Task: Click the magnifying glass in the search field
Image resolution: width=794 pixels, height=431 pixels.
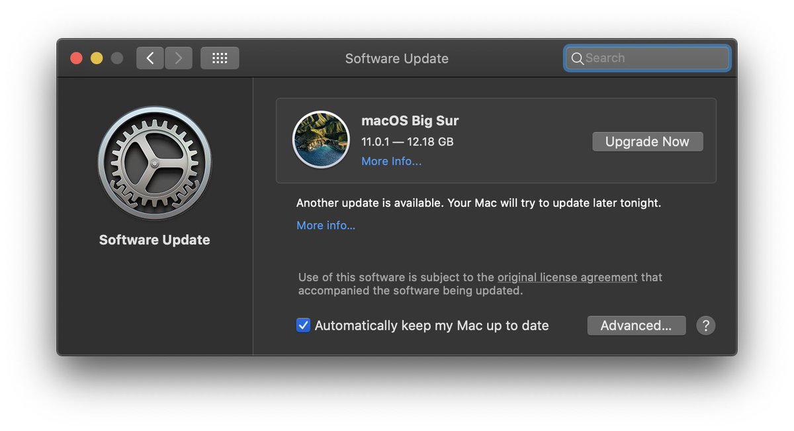Action: tap(578, 58)
